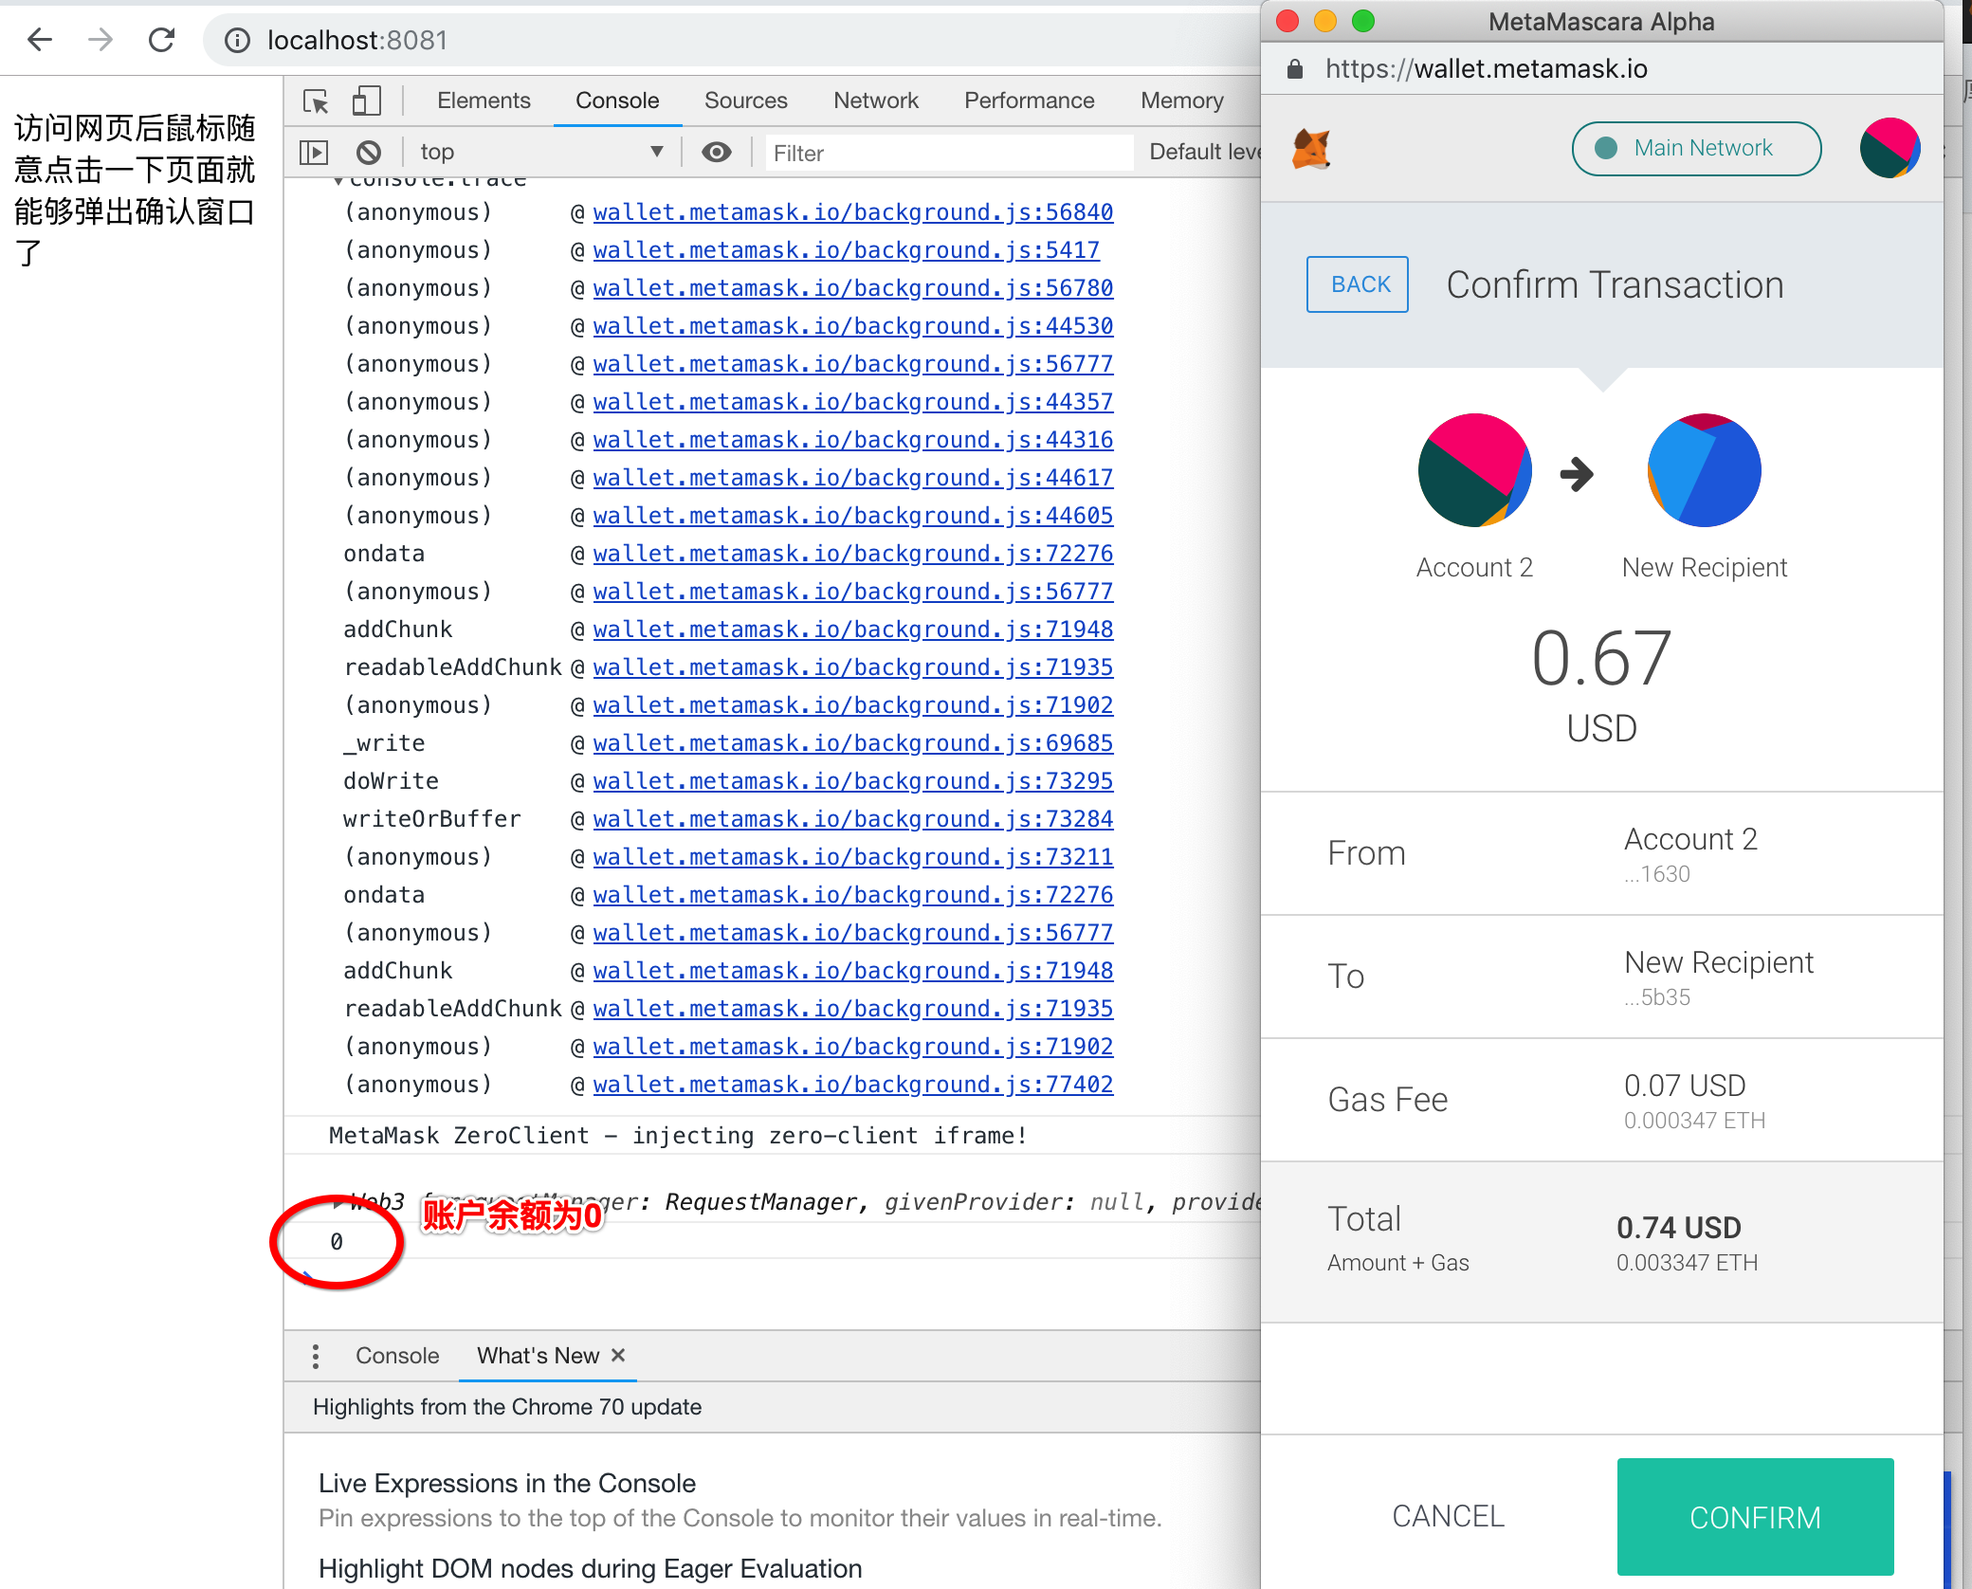Open the drawer three-dot menu icon
The width and height of the screenshot is (1972, 1589).
point(316,1356)
